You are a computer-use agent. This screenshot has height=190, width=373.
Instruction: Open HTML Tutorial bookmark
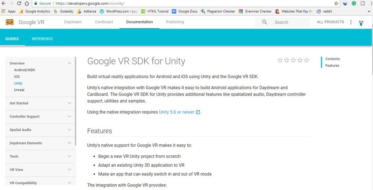(155, 11)
